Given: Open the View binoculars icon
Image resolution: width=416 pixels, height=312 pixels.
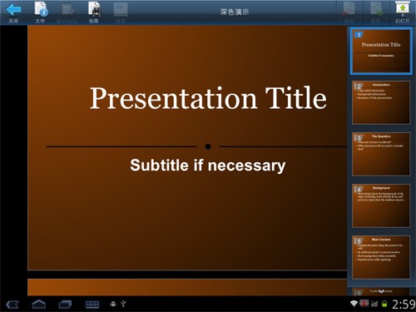Looking at the screenshot, I should (94, 9).
